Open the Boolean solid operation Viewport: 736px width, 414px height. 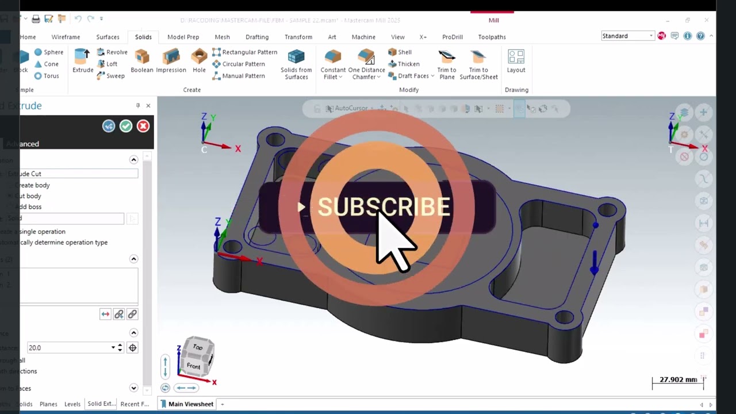coord(142,61)
